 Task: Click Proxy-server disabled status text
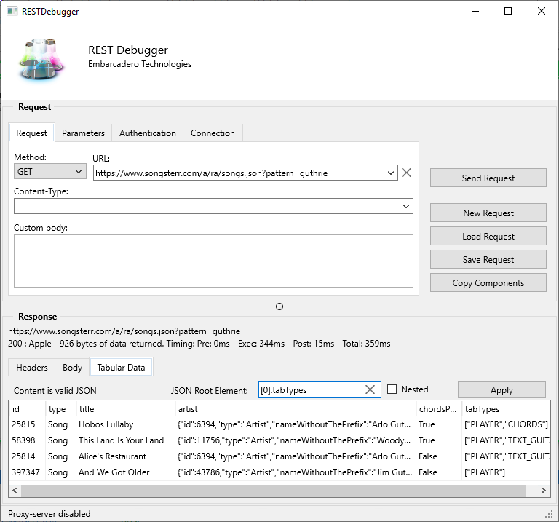(x=49, y=514)
